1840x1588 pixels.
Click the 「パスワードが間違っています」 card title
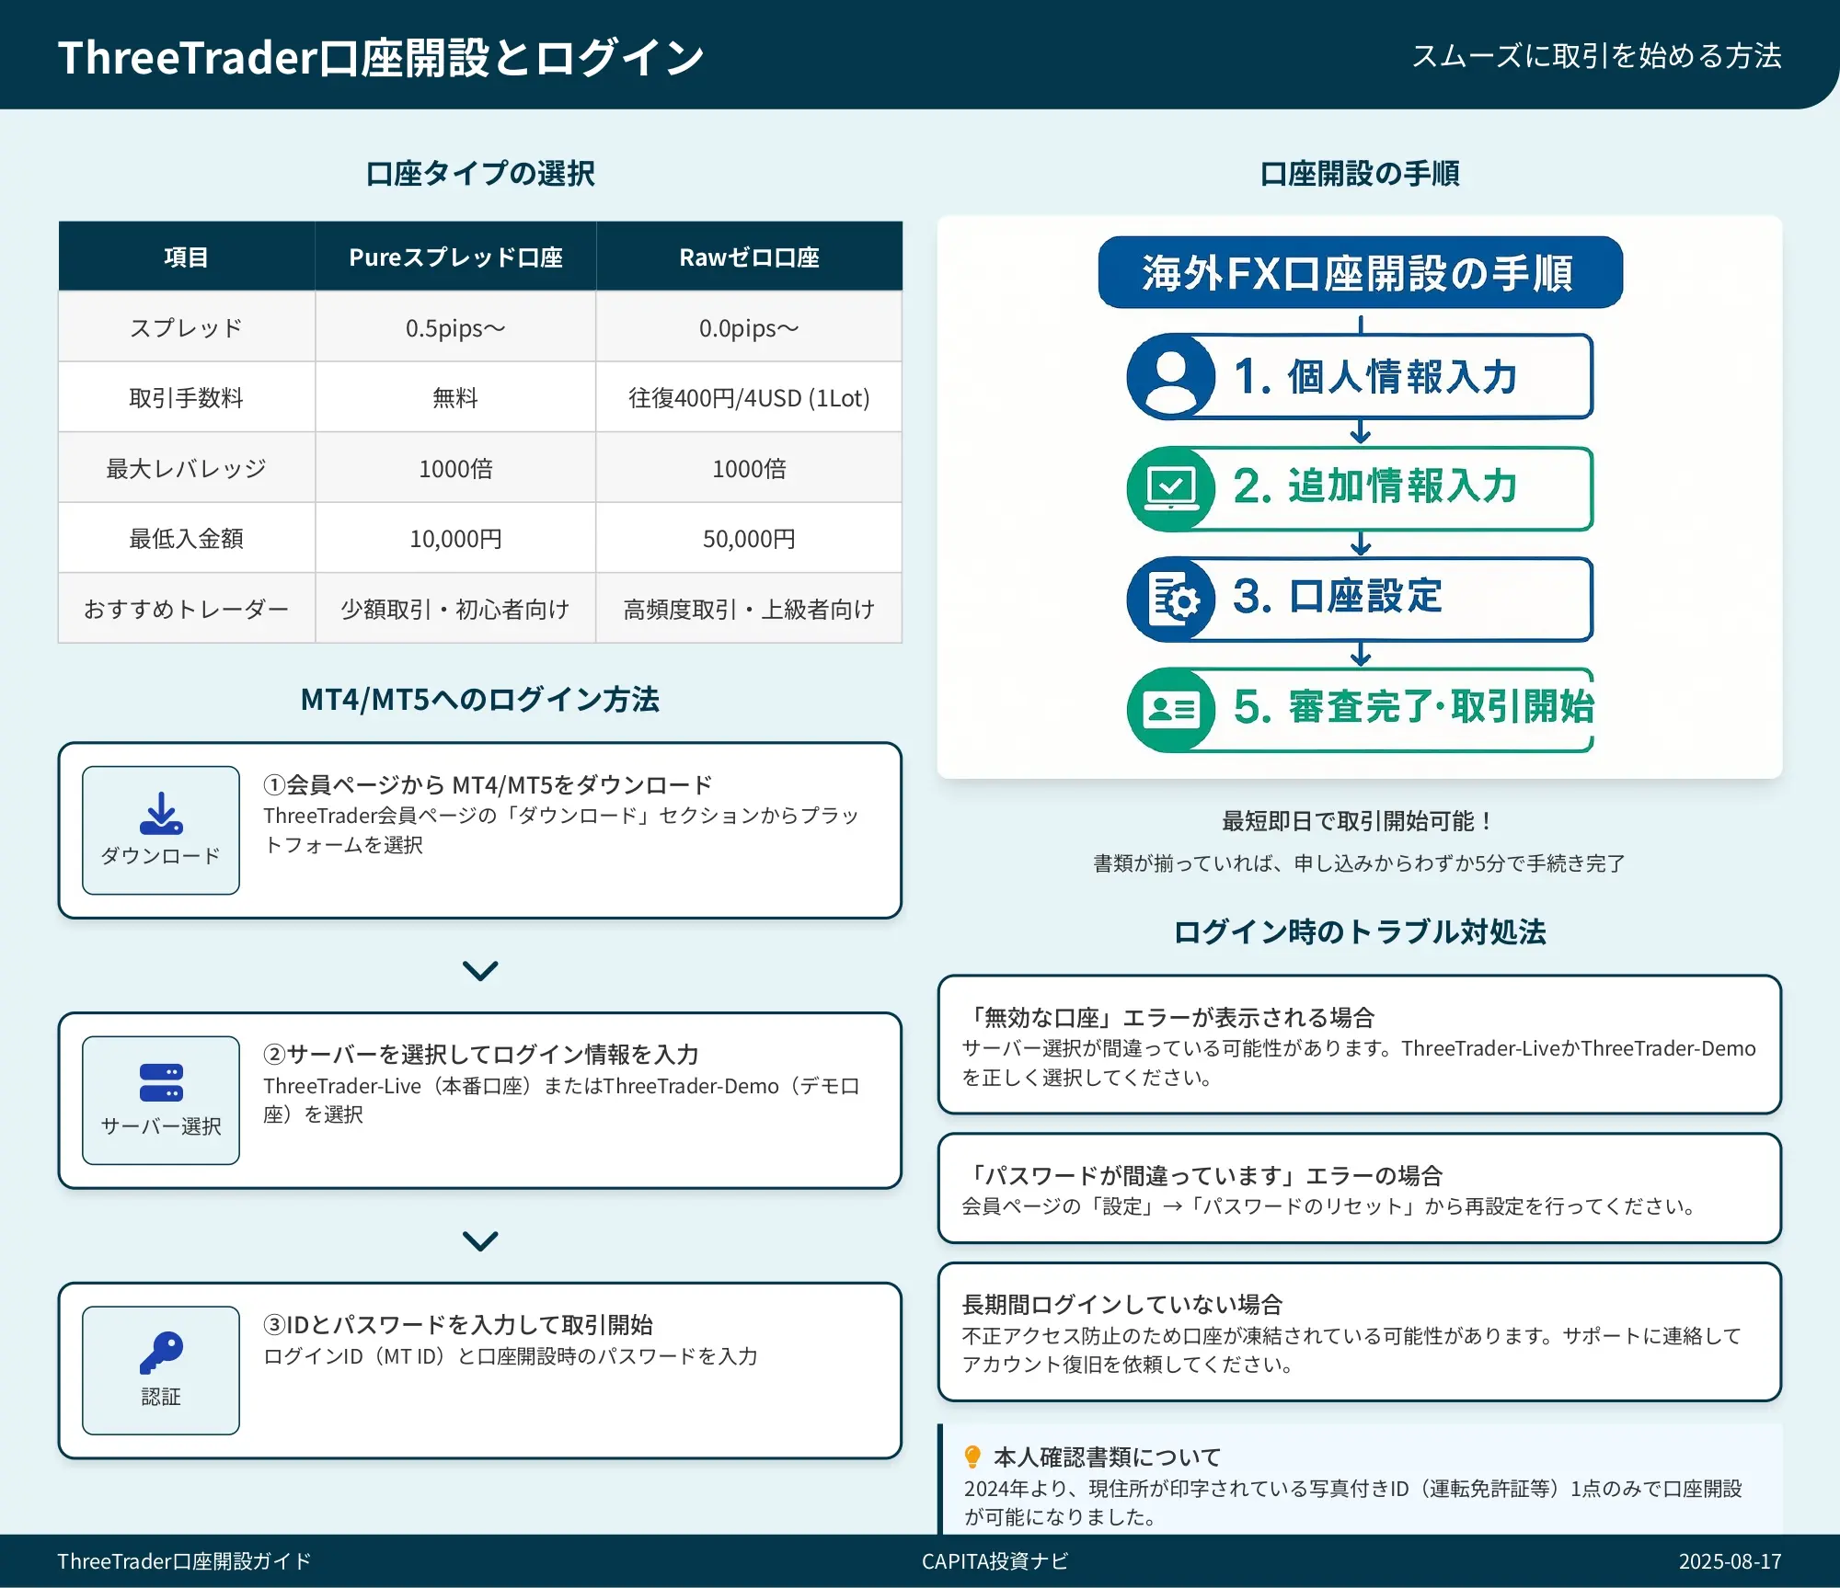pyautogui.click(x=1202, y=1175)
